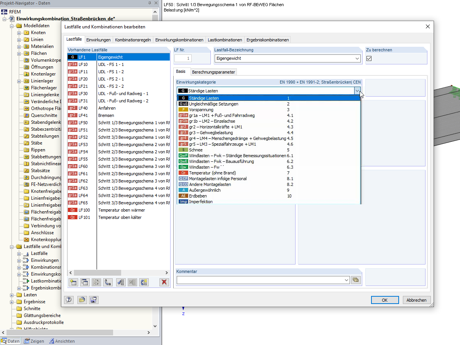Click the Schnitte folder icon in navigator

click(x=19, y=309)
